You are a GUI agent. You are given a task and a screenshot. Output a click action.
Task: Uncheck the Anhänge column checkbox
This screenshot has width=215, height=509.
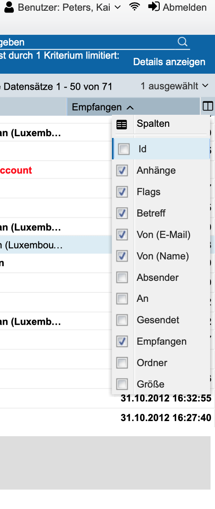tap(122, 171)
